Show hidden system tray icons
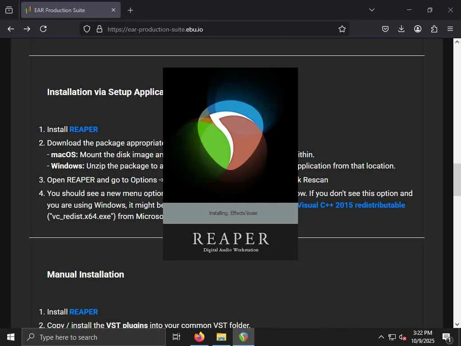The width and height of the screenshot is (461, 346). click(381, 337)
